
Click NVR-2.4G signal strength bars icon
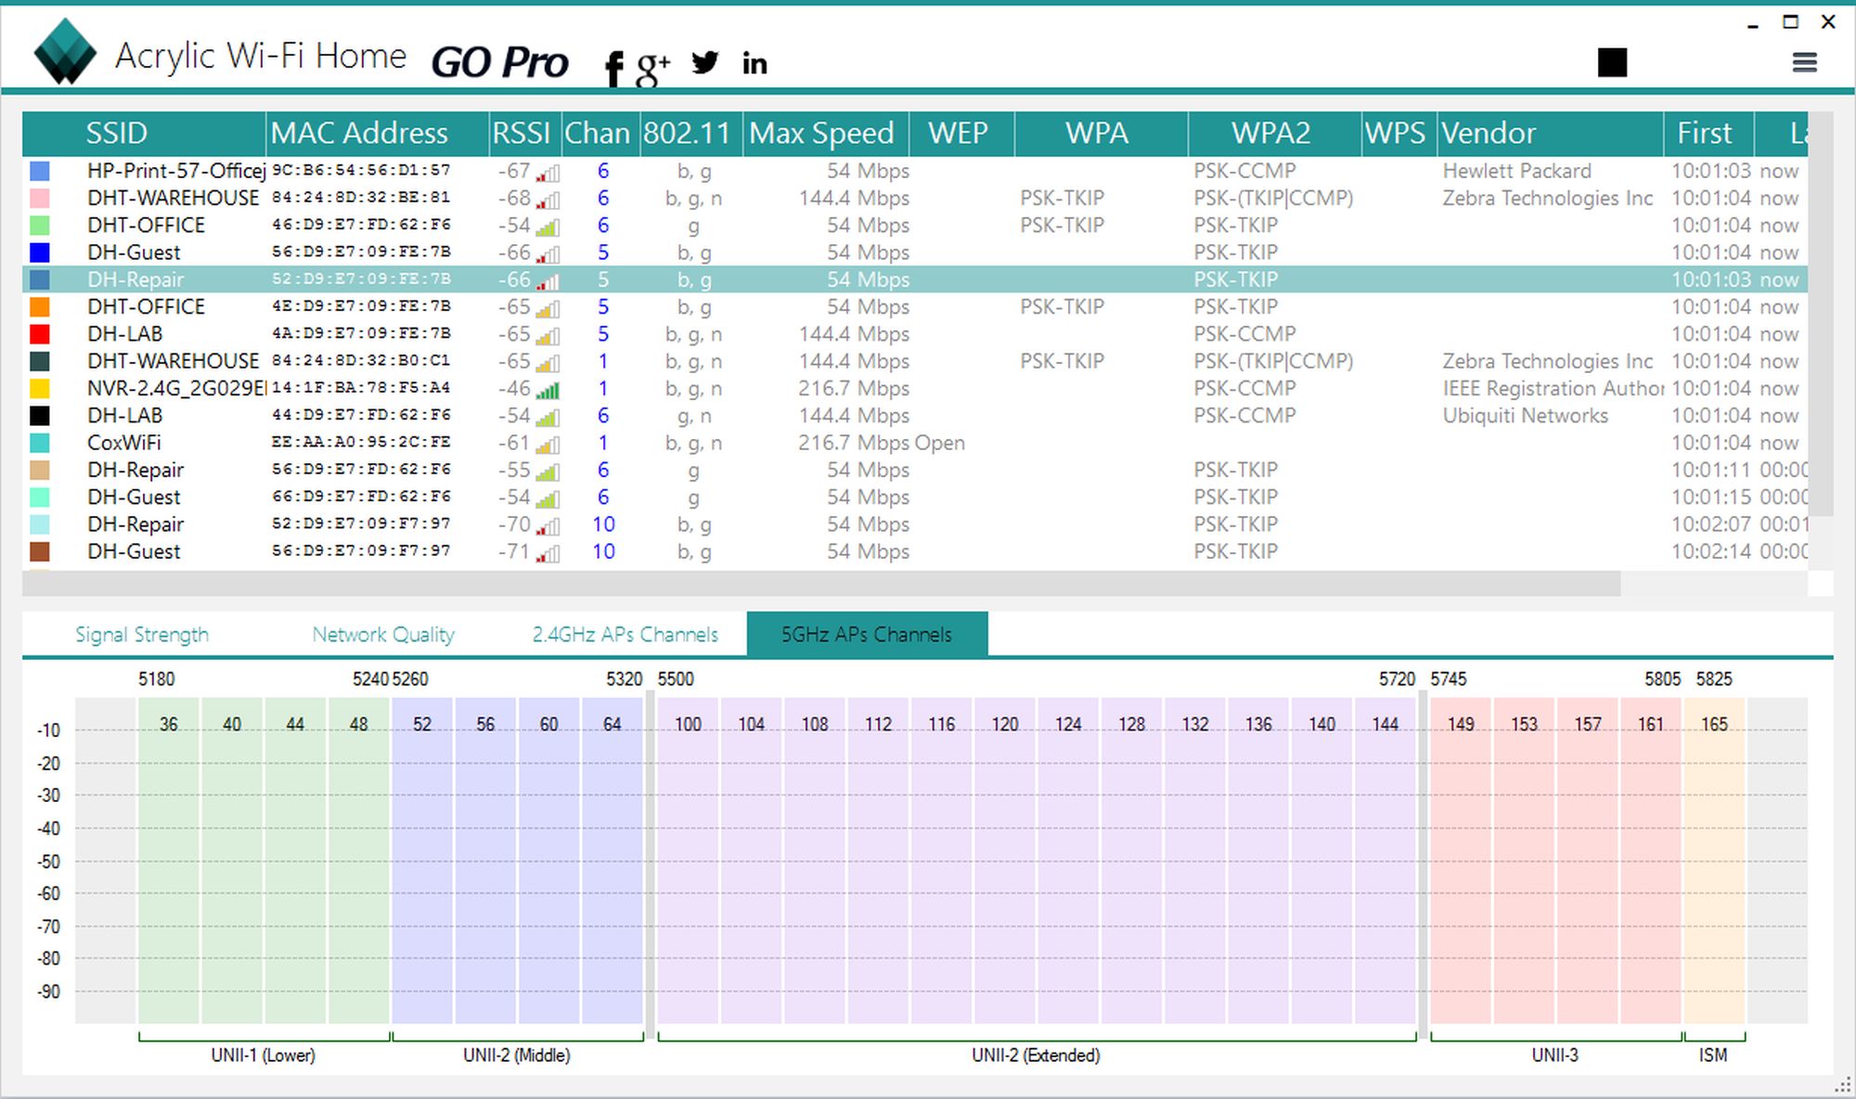[548, 390]
